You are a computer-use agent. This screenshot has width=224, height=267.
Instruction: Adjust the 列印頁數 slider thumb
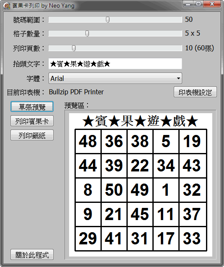click(73, 48)
